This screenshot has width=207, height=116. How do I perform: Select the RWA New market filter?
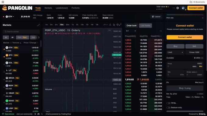(x=23, y=38)
